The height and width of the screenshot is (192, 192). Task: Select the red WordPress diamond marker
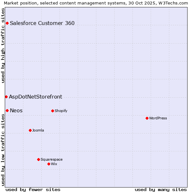pos(147,118)
